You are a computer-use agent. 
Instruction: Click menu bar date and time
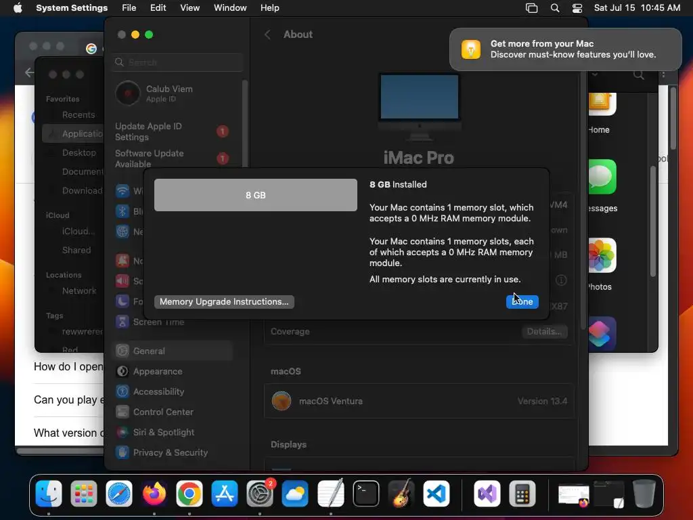click(x=636, y=8)
